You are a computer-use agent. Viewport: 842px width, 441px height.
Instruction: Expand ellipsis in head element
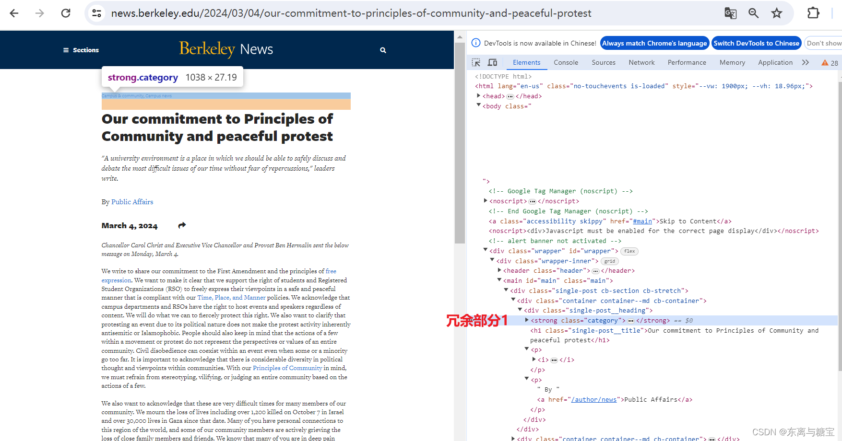510,96
